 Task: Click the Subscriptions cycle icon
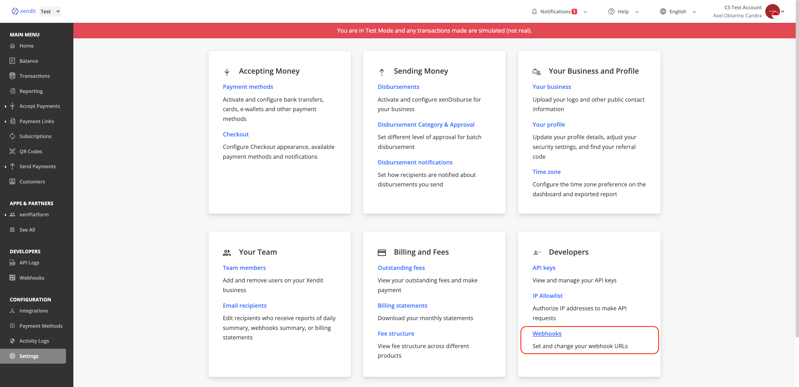click(x=13, y=136)
